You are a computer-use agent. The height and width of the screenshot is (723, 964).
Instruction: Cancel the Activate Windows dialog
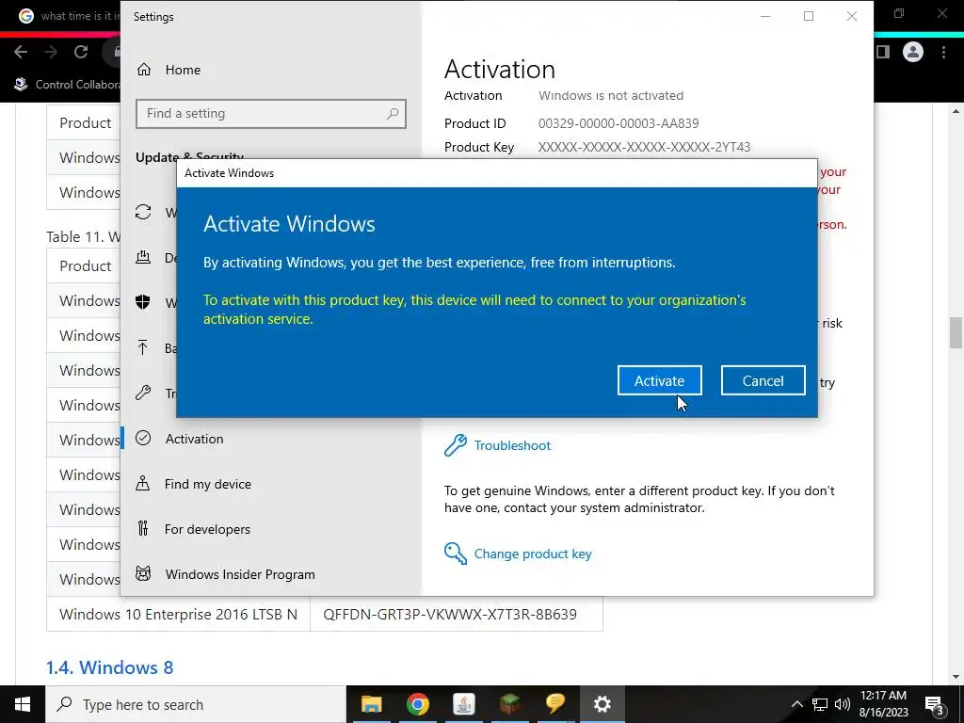coord(763,380)
